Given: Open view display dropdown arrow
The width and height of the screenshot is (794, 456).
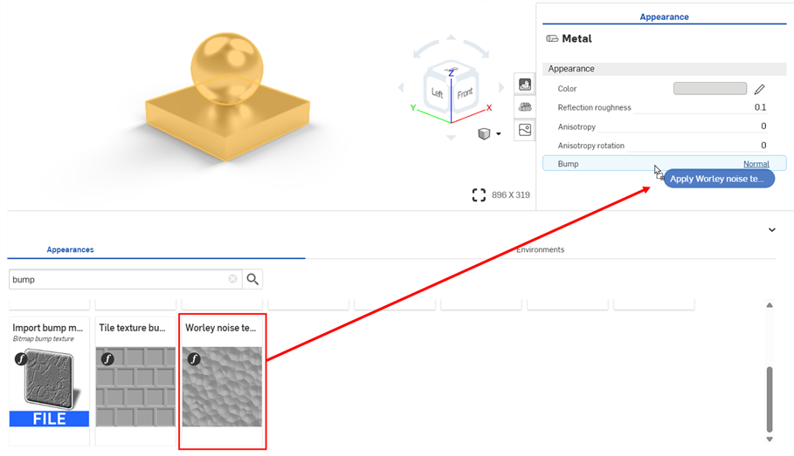Looking at the screenshot, I should point(499,134).
